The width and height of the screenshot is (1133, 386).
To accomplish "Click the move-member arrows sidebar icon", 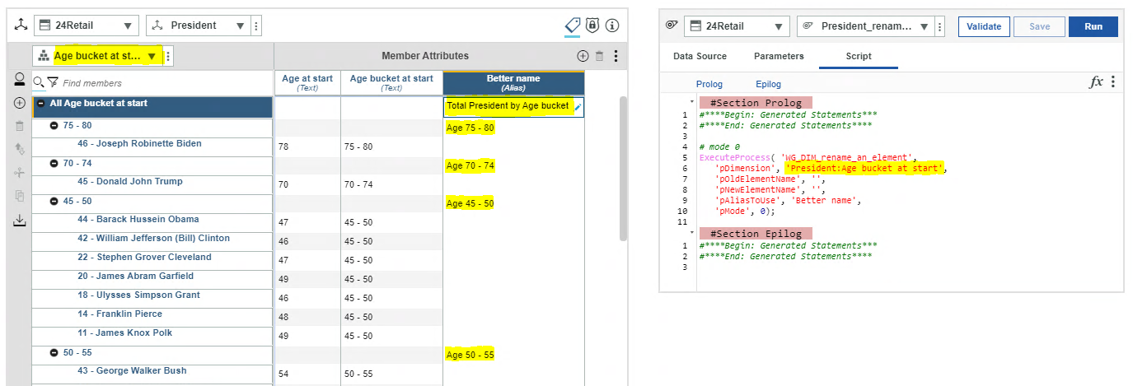I will (19, 150).
